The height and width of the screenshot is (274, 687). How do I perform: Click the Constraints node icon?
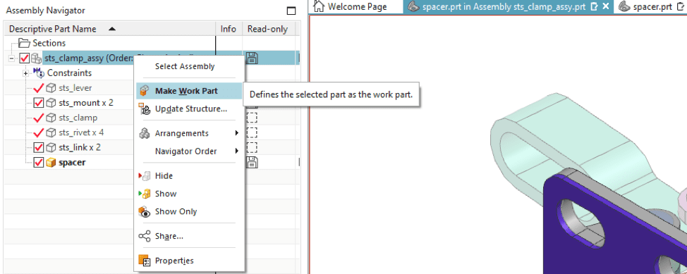click(39, 73)
